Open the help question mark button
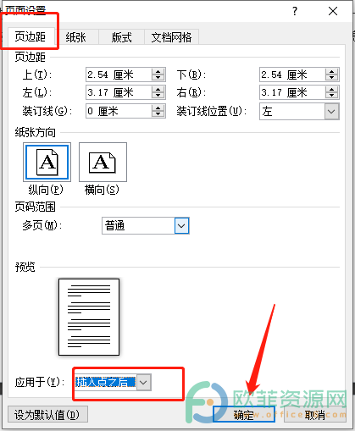 [x=295, y=11]
